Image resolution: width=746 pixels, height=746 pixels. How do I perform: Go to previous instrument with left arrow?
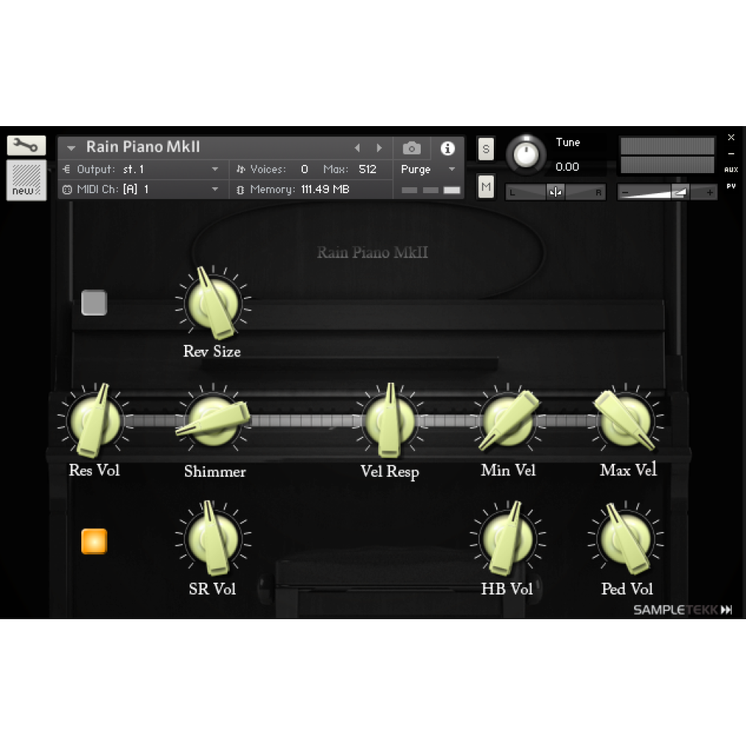coord(357,148)
